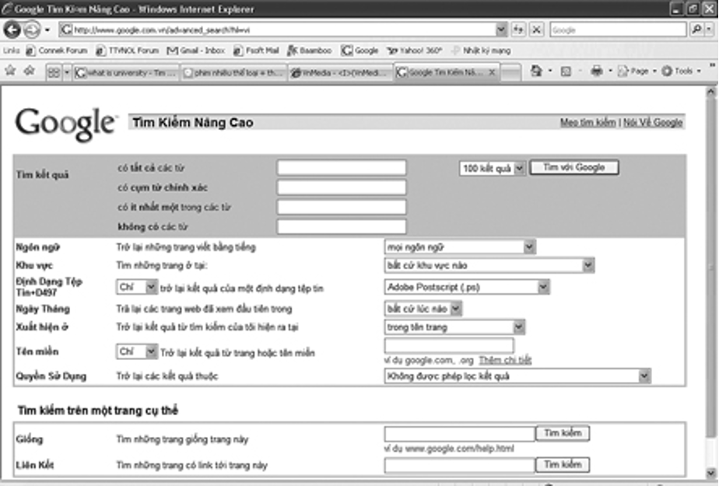Image resolution: width=719 pixels, height=486 pixels.
Task: Open Gmail - Inbox in Links bar
Action: pyautogui.click(x=196, y=51)
